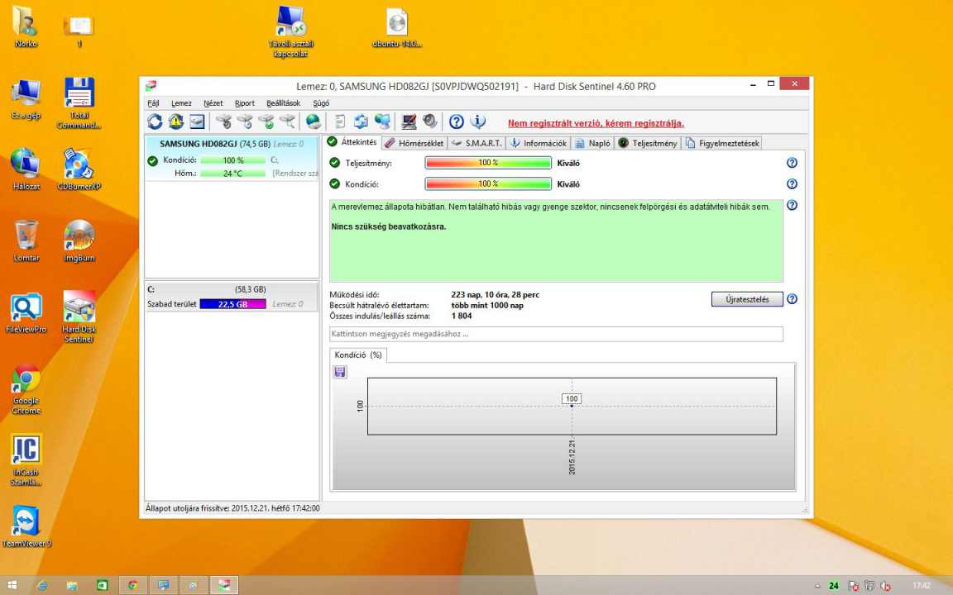953x595 pixels.
Task: Click the floppy save icon in the graph
Action: click(340, 372)
